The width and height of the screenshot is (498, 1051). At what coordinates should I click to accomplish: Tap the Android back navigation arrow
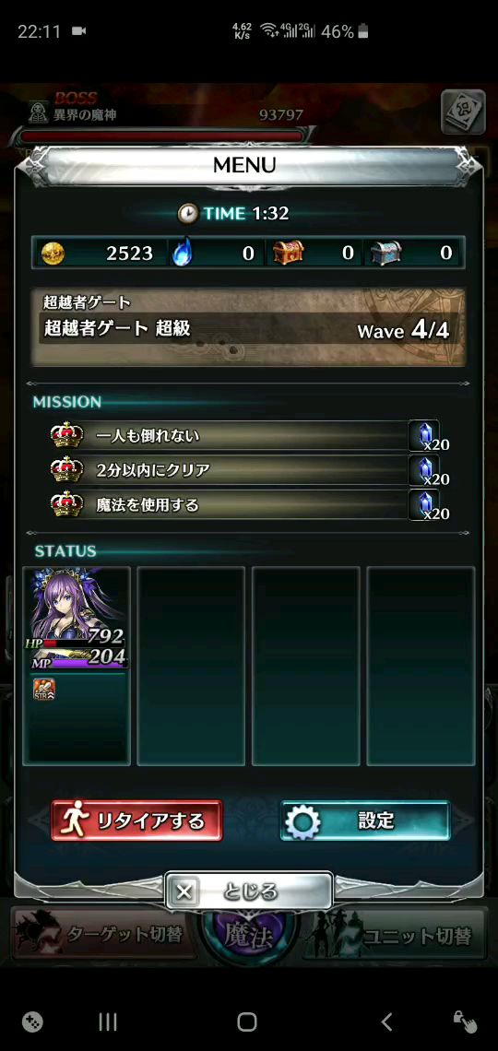point(386,1021)
